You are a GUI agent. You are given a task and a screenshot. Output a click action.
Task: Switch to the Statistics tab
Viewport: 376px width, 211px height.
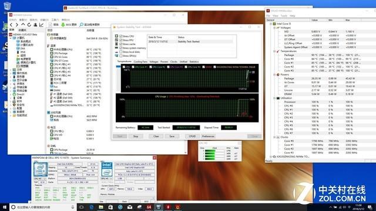point(194,62)
